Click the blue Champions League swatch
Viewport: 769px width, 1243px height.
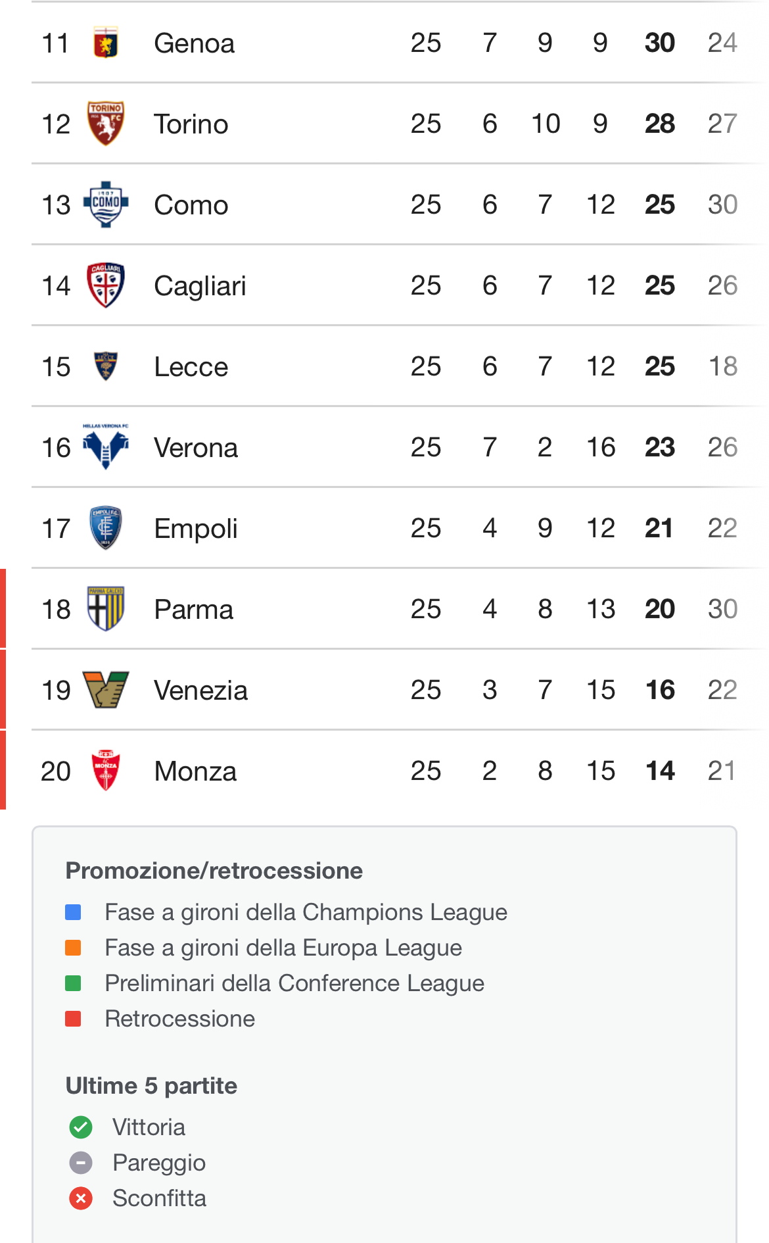tap(73, 912)
